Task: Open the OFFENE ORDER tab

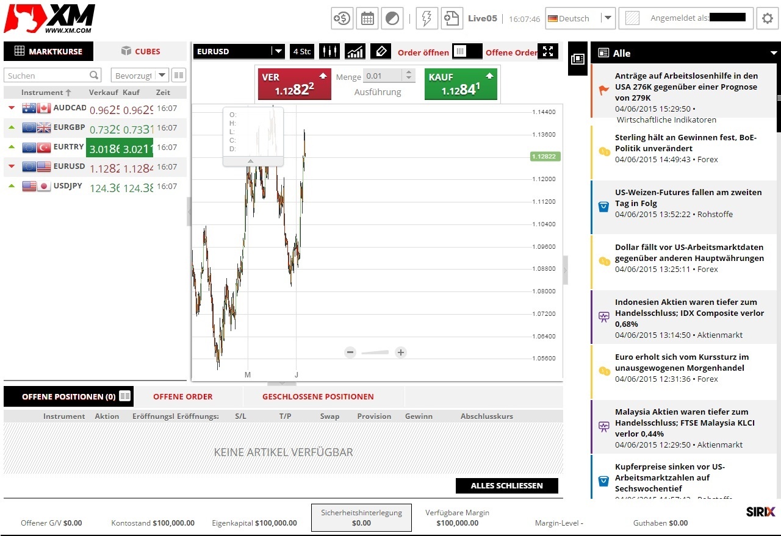Action: tap(182, 396)
